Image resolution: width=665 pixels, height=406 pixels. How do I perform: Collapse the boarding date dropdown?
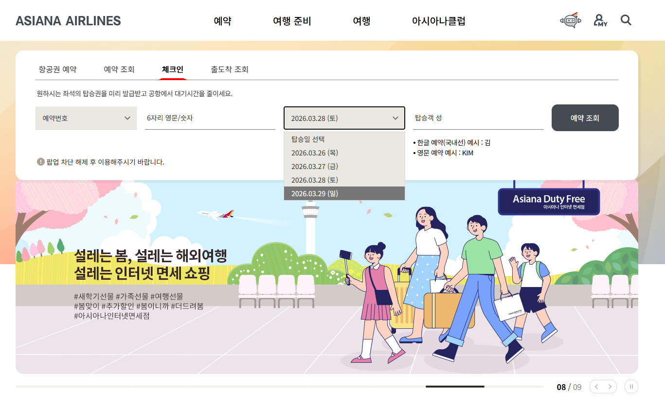tap(344, 118)
